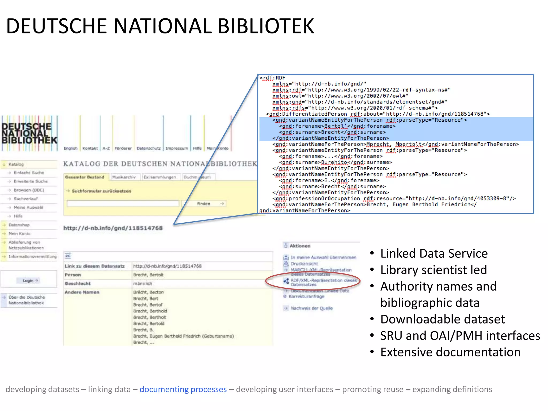This screenshot has height=411, width=548.
Task: Click the Login button
Action: [x=28, y=280]
